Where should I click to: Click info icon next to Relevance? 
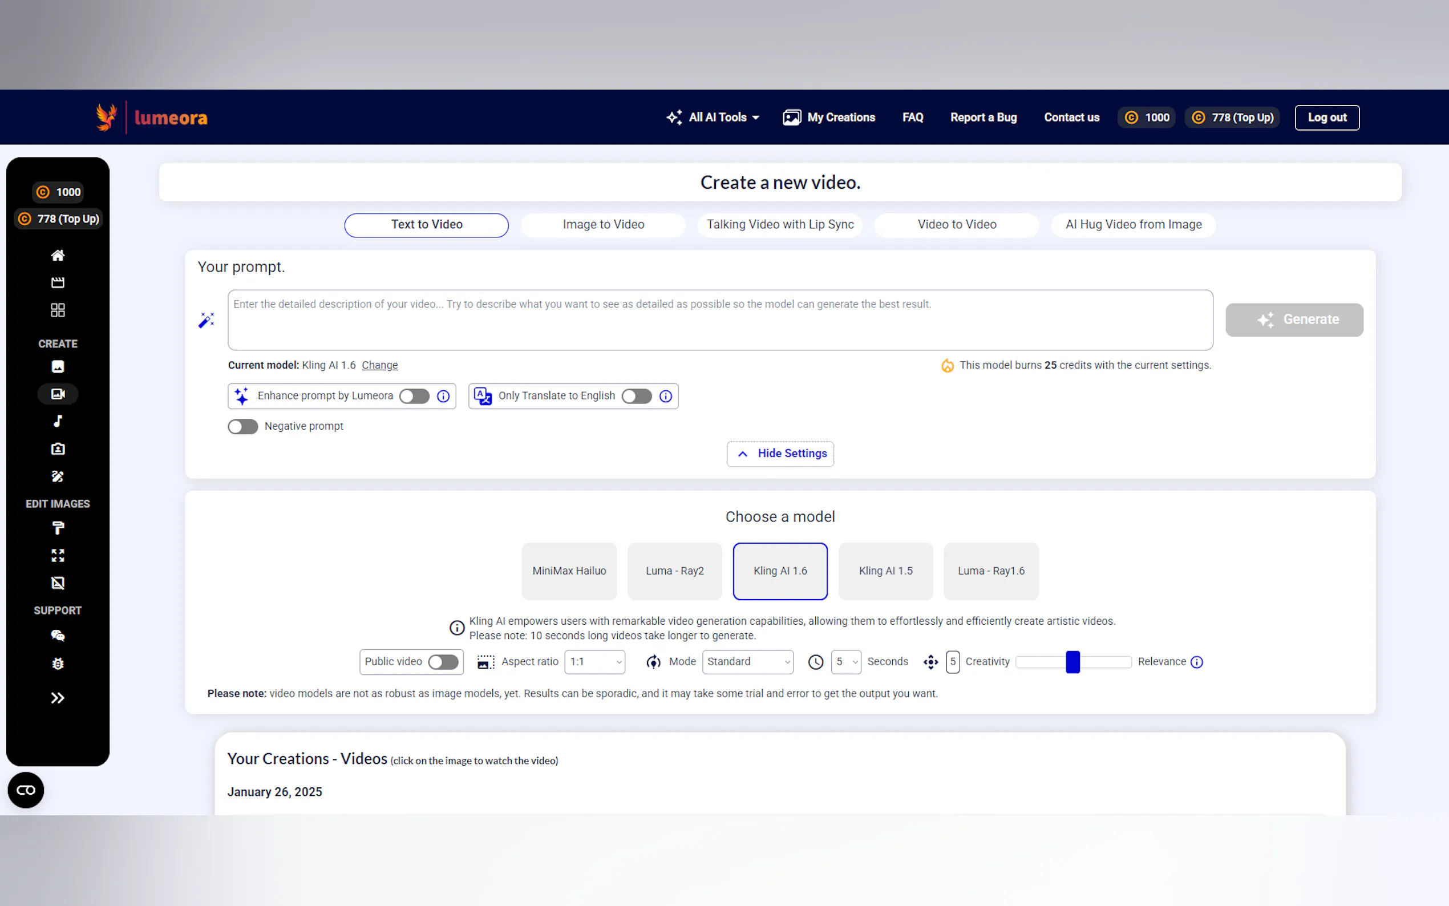(x=1196, y=661)
